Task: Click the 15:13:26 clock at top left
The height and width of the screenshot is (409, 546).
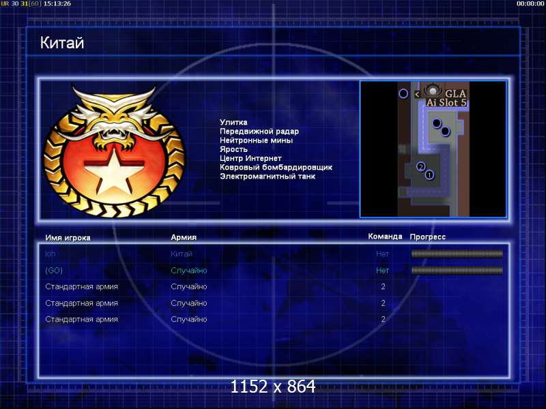Action: click(57, 3)
